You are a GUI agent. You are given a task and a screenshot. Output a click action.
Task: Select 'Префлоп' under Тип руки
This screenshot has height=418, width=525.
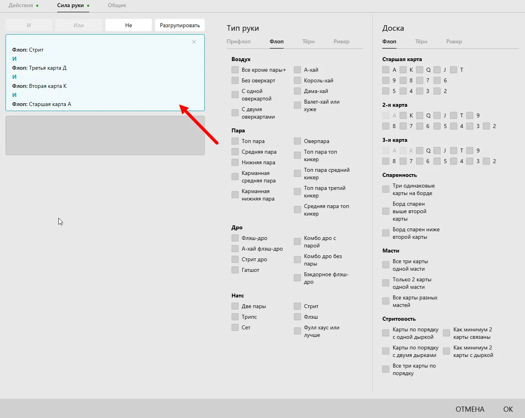pos(239,42)
